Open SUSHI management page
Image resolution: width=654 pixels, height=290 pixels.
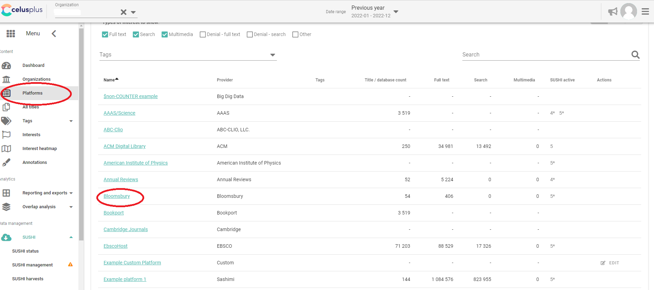click(x=32, y=265)
